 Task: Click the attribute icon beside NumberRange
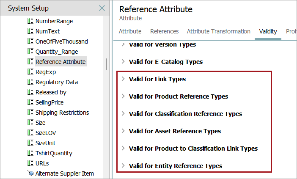point(30,21)
